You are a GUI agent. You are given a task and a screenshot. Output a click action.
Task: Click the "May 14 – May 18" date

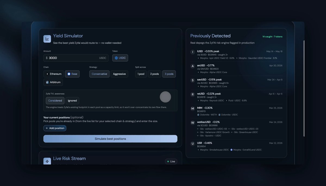pyautogui.click(x=274, y=51)
